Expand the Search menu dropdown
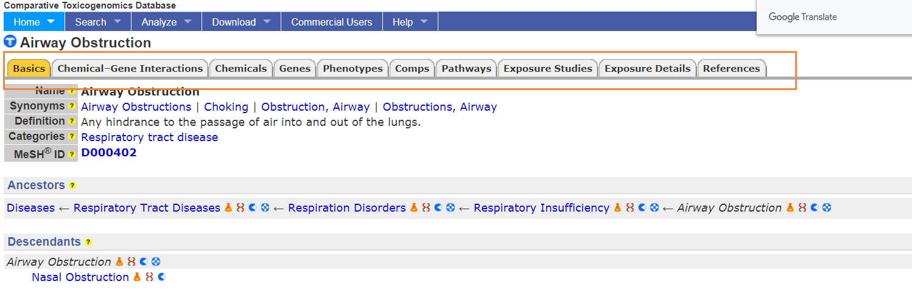Image resolution: width=912 pixels, height=298 pixels. 98,22
